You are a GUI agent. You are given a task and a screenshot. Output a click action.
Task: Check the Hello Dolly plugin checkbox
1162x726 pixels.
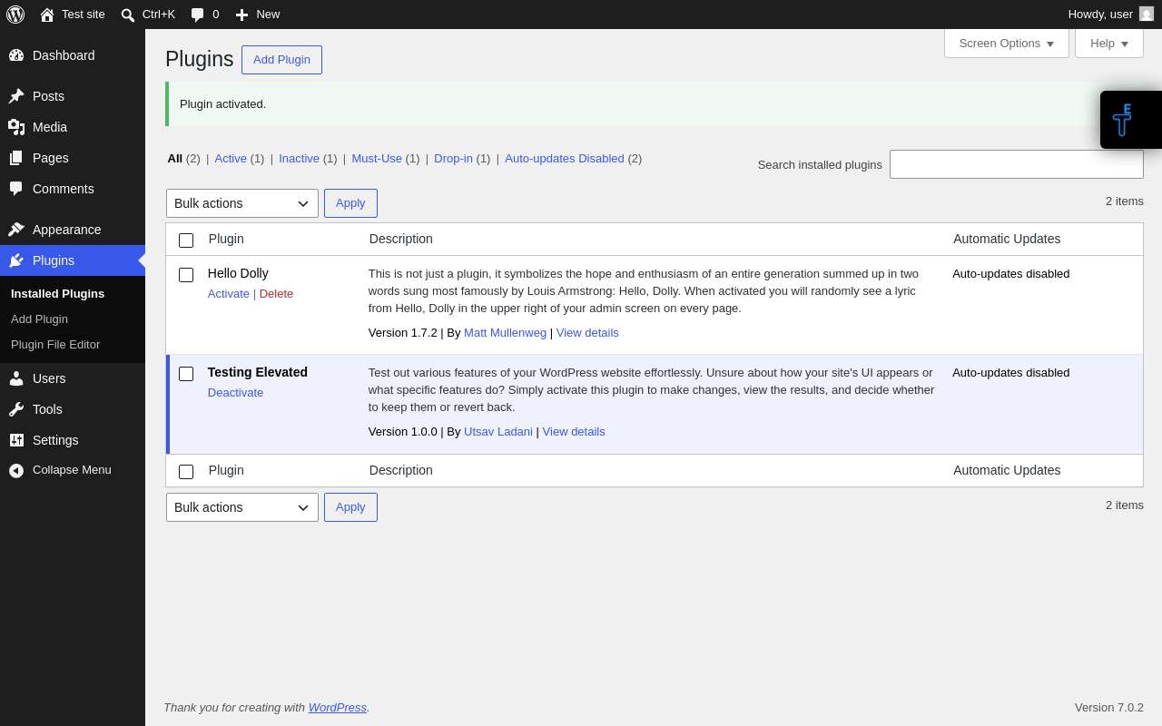(x=186, y=275)
